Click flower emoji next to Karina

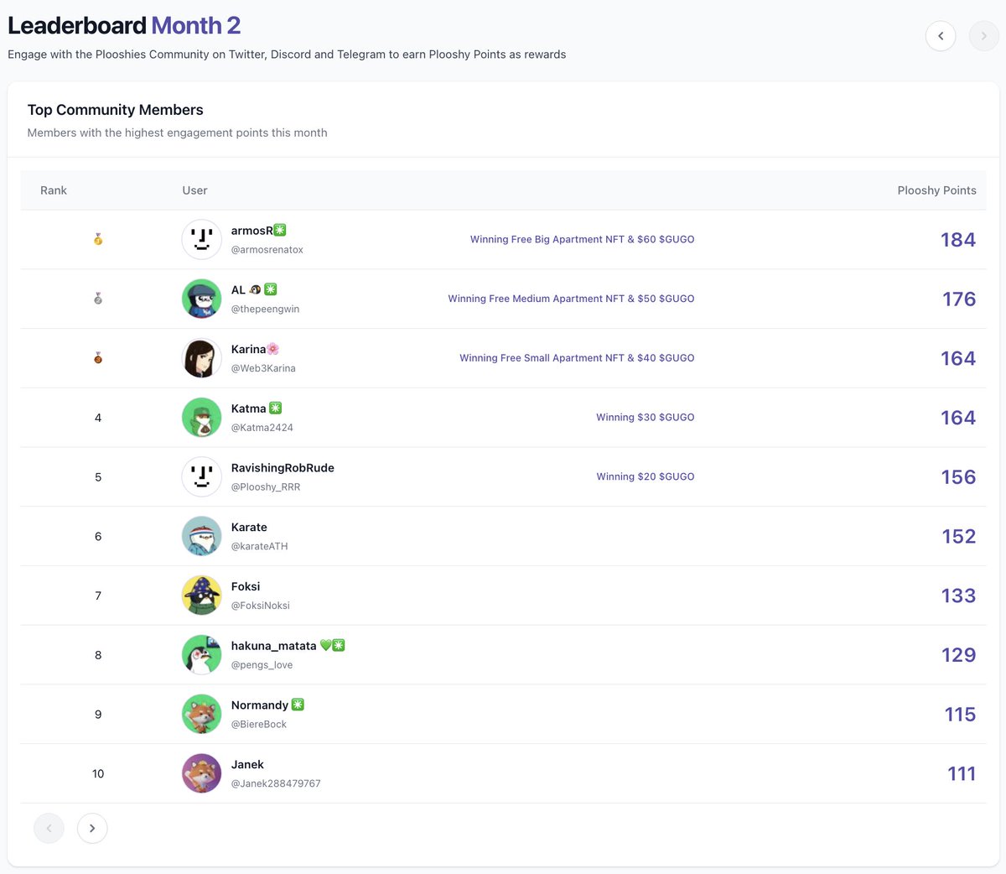tap(272, 349)
